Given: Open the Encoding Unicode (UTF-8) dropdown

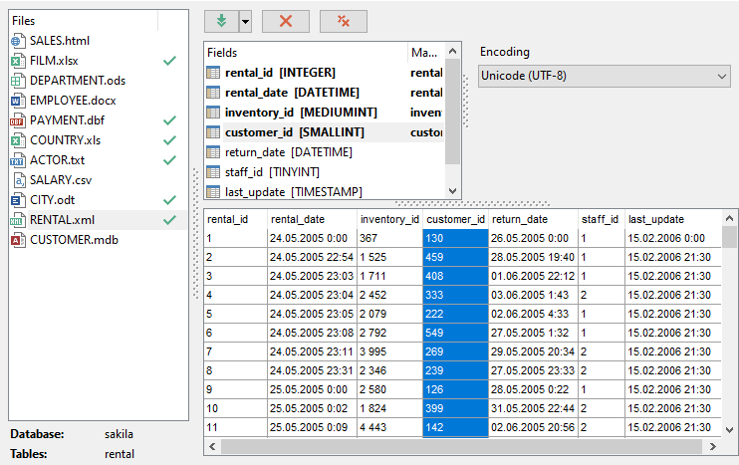Looking at the screenshot, I should [x=604, y=77].
